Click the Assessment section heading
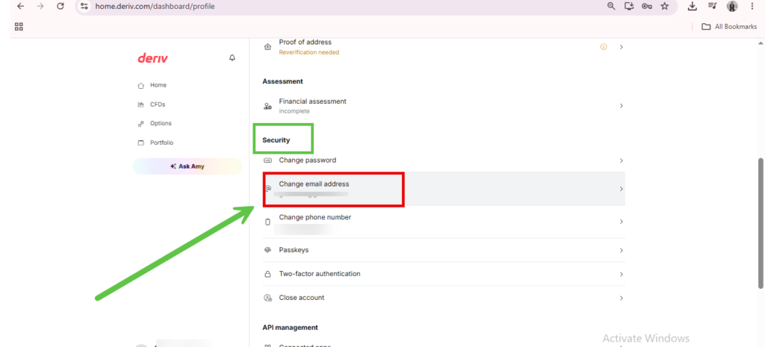 click(x=282, y=81)
